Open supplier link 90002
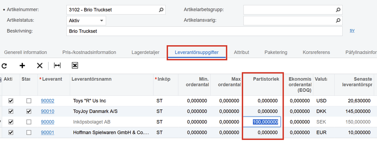 tap(48, 101)
